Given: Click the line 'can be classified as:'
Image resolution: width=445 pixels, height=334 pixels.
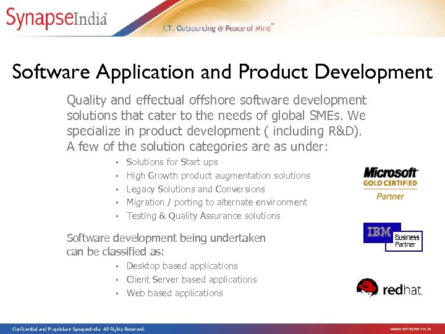Looking at the screenshot, I should (x=115, y=252).
